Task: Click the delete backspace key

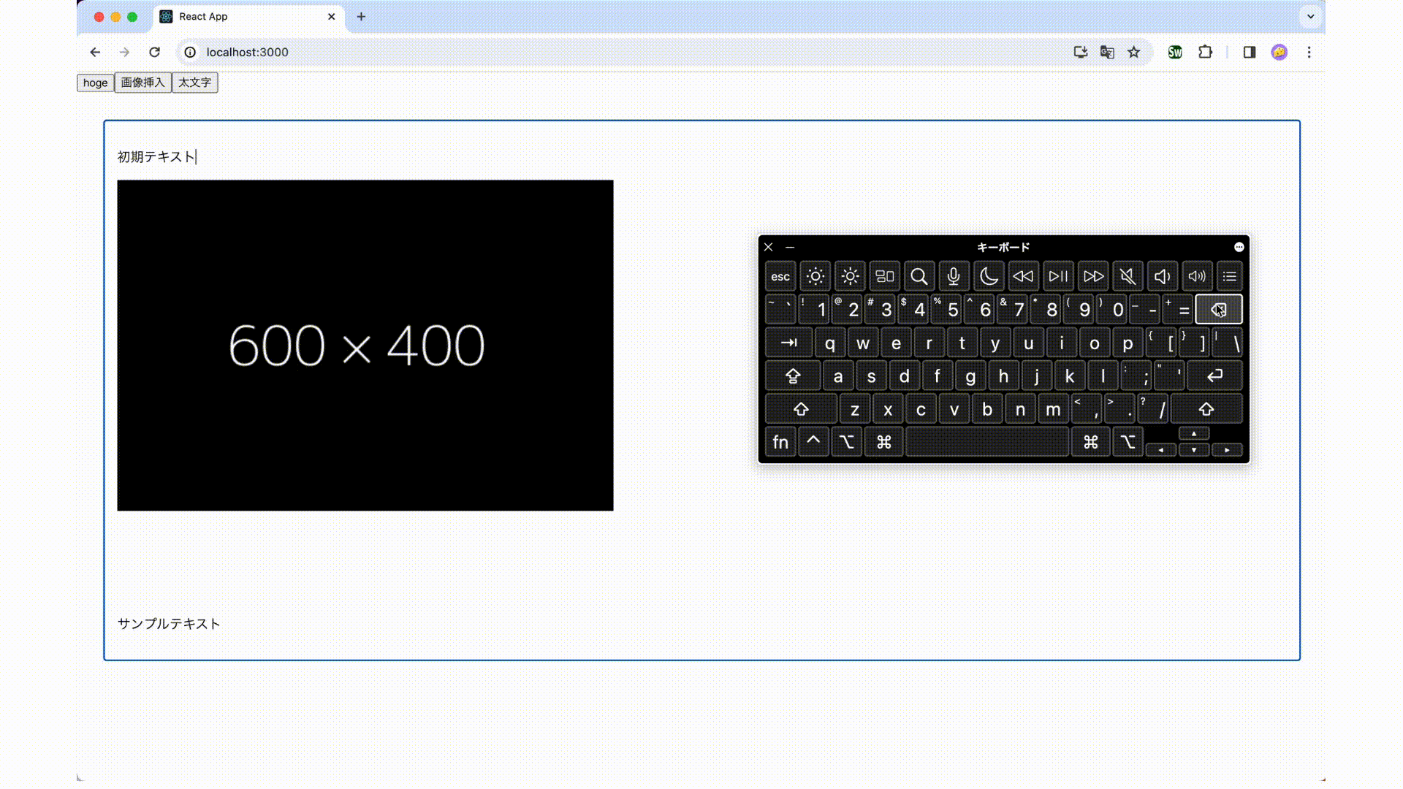Action: point(1219,309)
